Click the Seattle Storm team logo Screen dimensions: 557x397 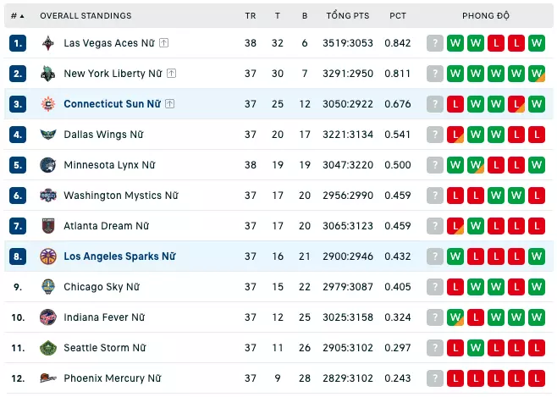click(48, 348)
